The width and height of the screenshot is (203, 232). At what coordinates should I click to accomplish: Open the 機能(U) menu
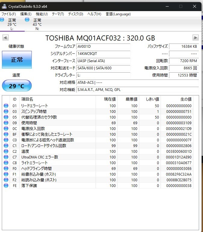[42, 14]
